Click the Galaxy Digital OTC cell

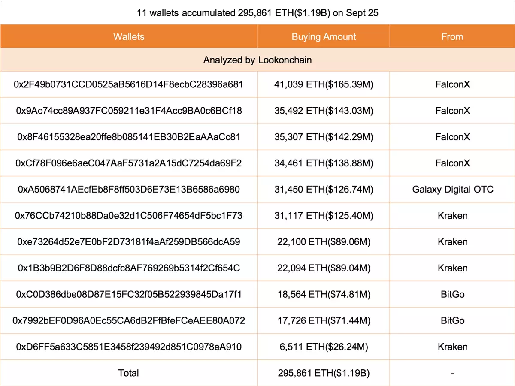coord(452,189)
